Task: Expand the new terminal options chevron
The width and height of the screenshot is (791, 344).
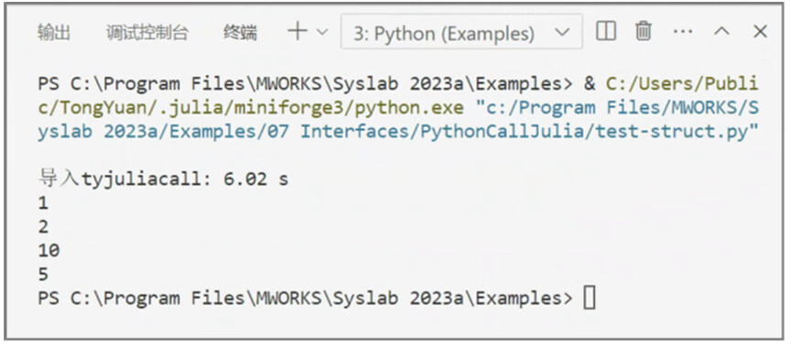Action: [x=322, y=32]
